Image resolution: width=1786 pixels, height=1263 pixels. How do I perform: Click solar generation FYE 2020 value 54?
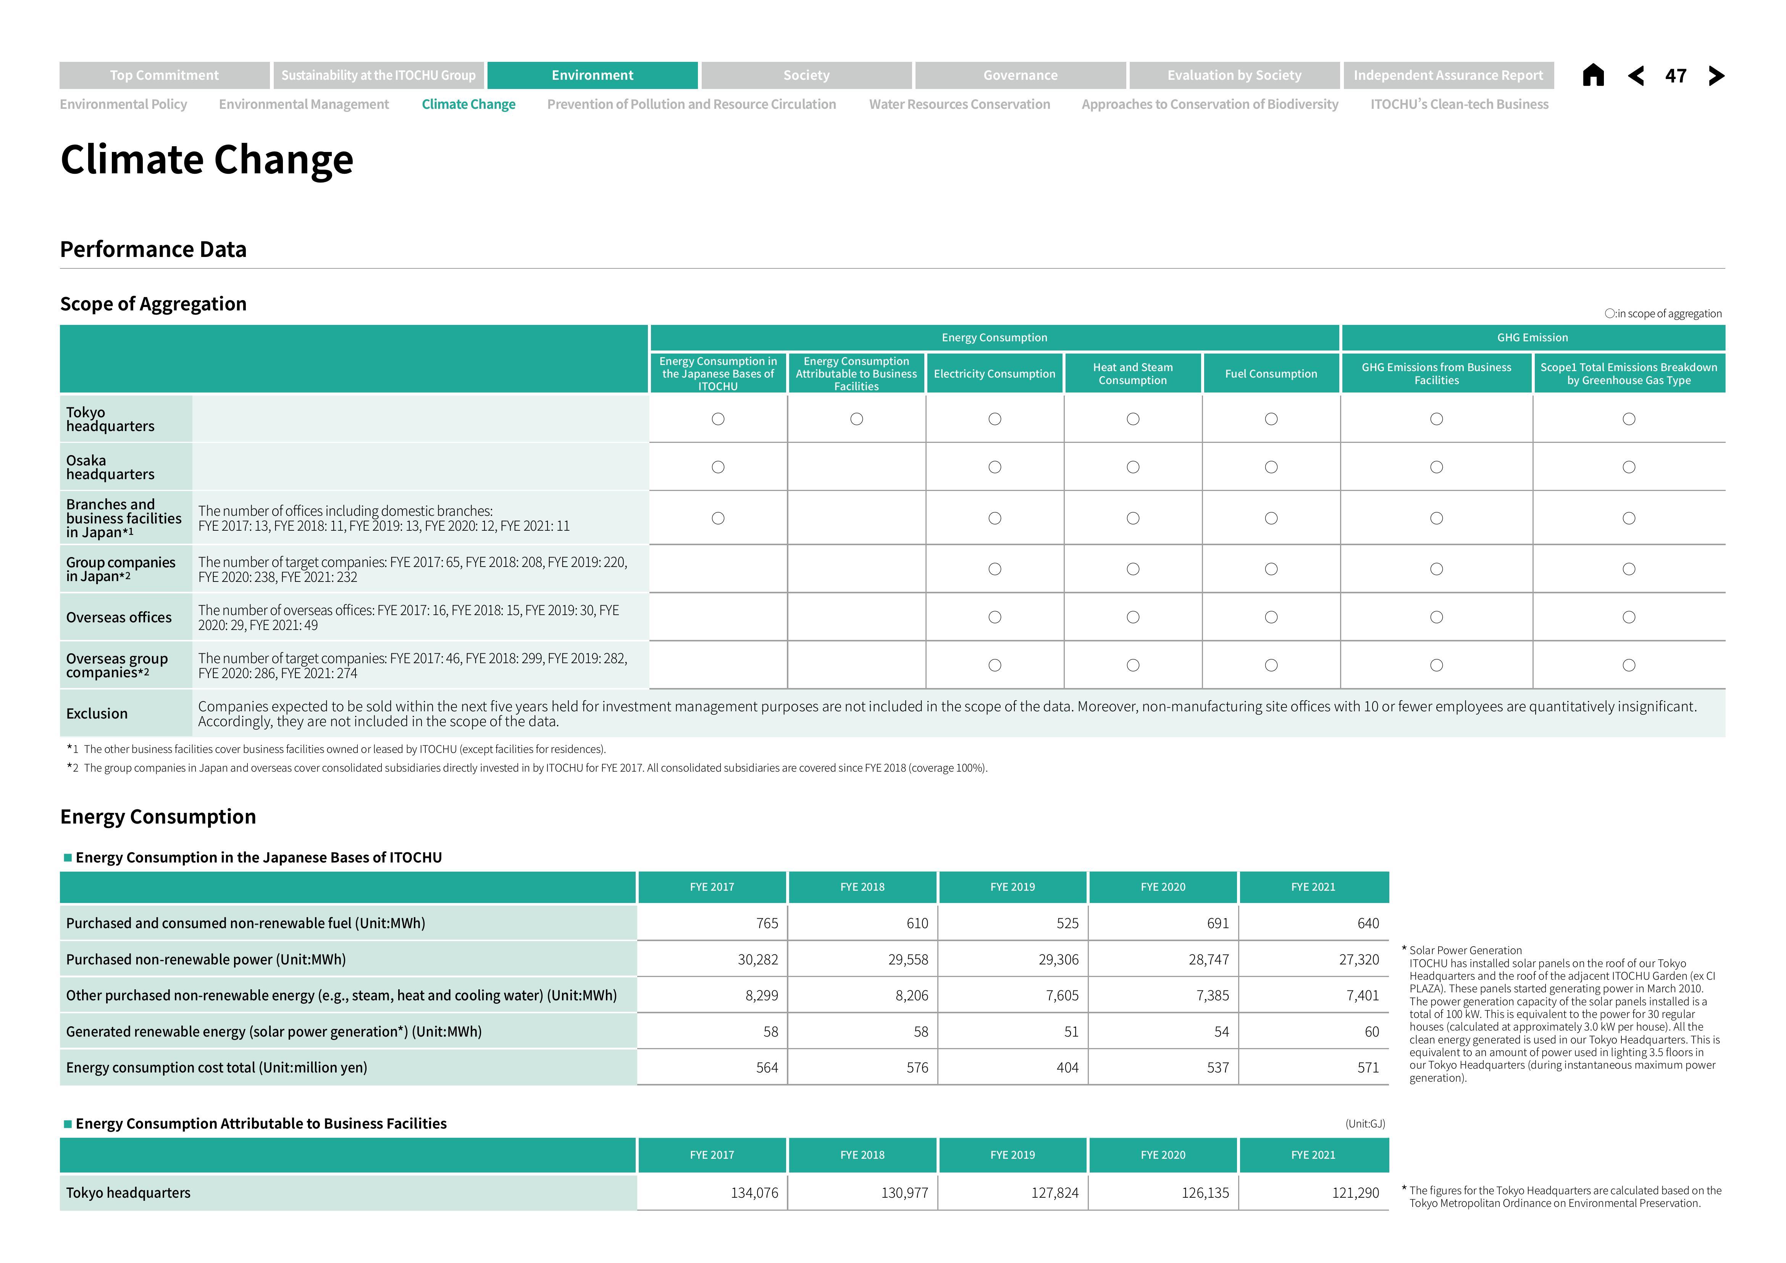pyautogui.click(x=1221, y=1032)
